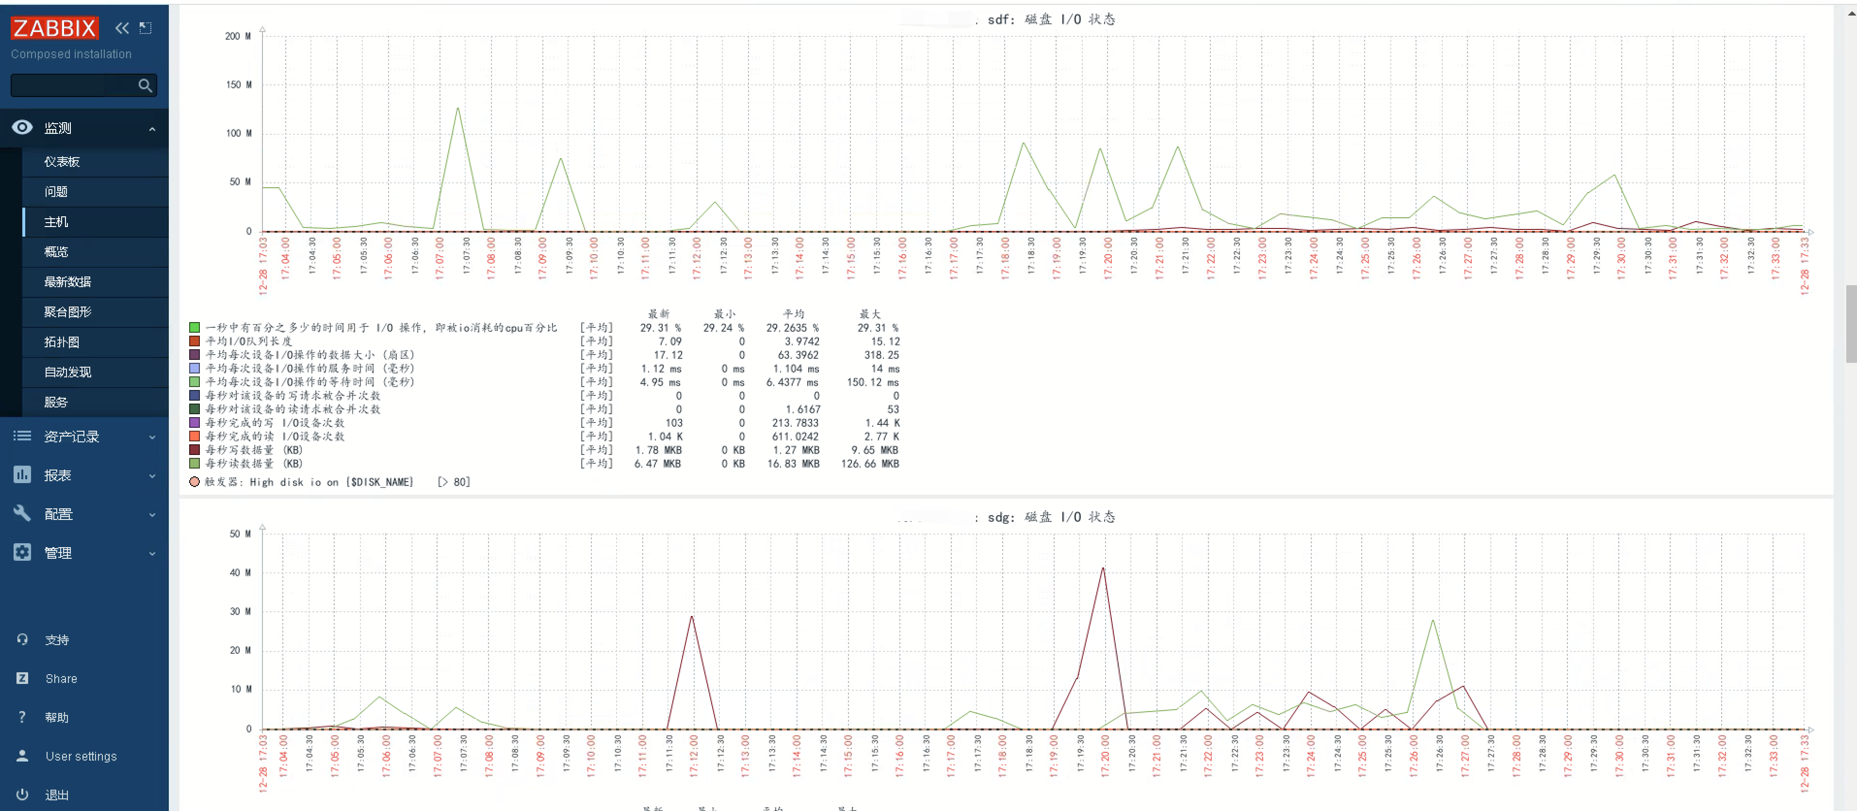1857x811 pixels.
Task: Collapse the sidebar with double-chevron icon
Action: pos(122,27)
